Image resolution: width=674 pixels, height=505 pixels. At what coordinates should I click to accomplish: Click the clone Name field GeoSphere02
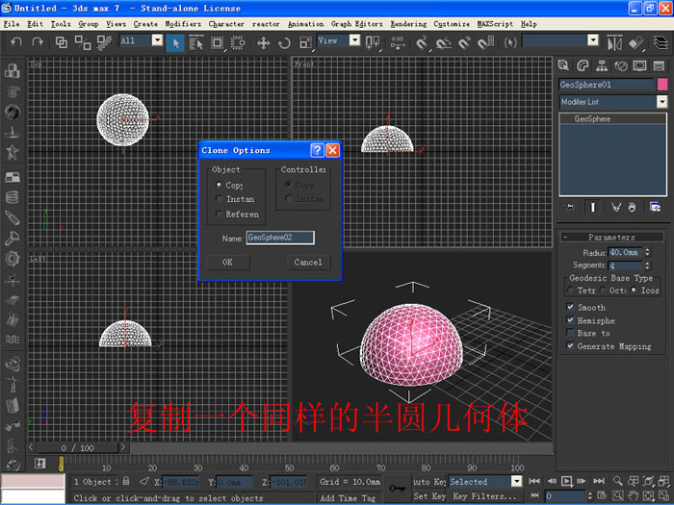[280, 238]
